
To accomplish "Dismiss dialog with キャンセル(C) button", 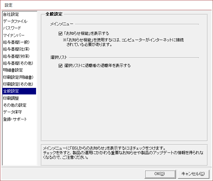I will (193, 174).
